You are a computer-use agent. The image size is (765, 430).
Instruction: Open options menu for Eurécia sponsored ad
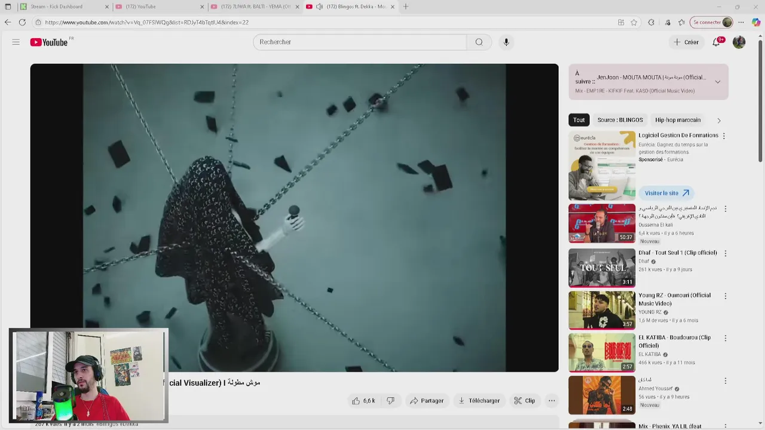click(724, 136)
